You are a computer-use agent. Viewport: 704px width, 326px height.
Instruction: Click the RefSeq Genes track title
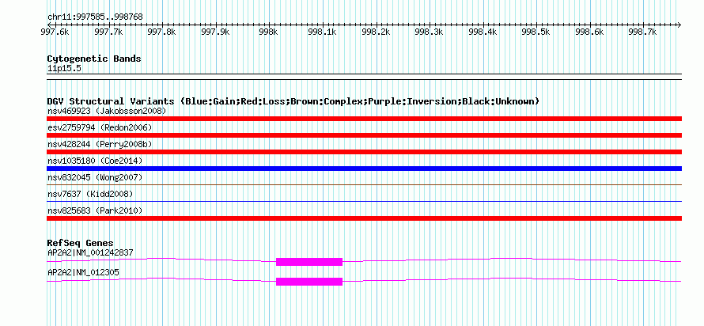(x=81, y=244)
